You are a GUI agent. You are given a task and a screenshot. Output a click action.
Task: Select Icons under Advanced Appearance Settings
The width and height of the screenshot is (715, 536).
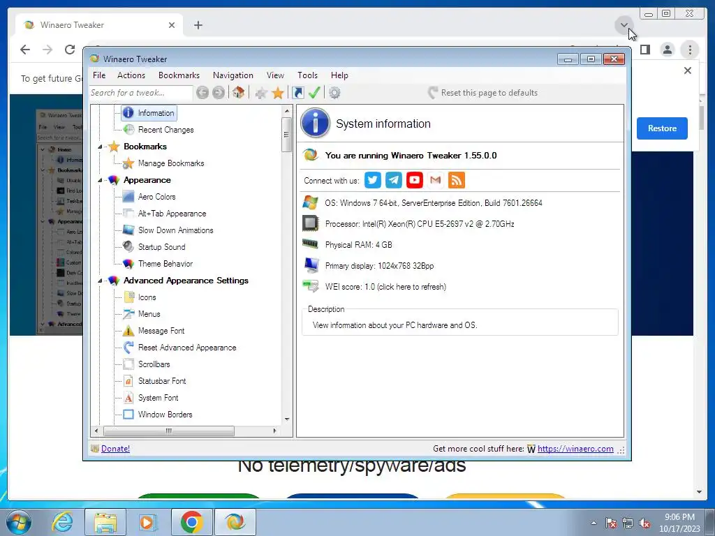[147, 297]
